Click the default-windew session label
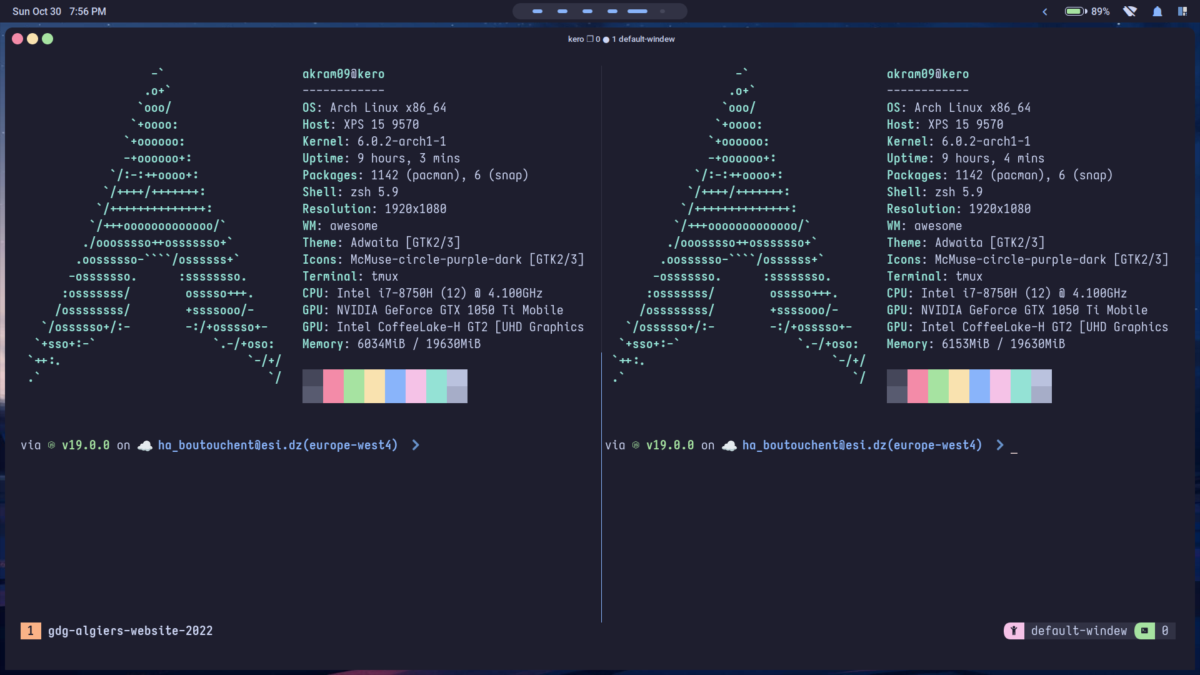Screen dimensions: 1200x675 pos(1079,631)
